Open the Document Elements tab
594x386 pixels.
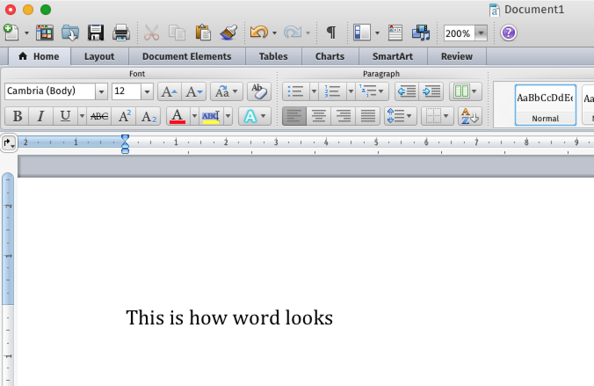tap(187, 56)
